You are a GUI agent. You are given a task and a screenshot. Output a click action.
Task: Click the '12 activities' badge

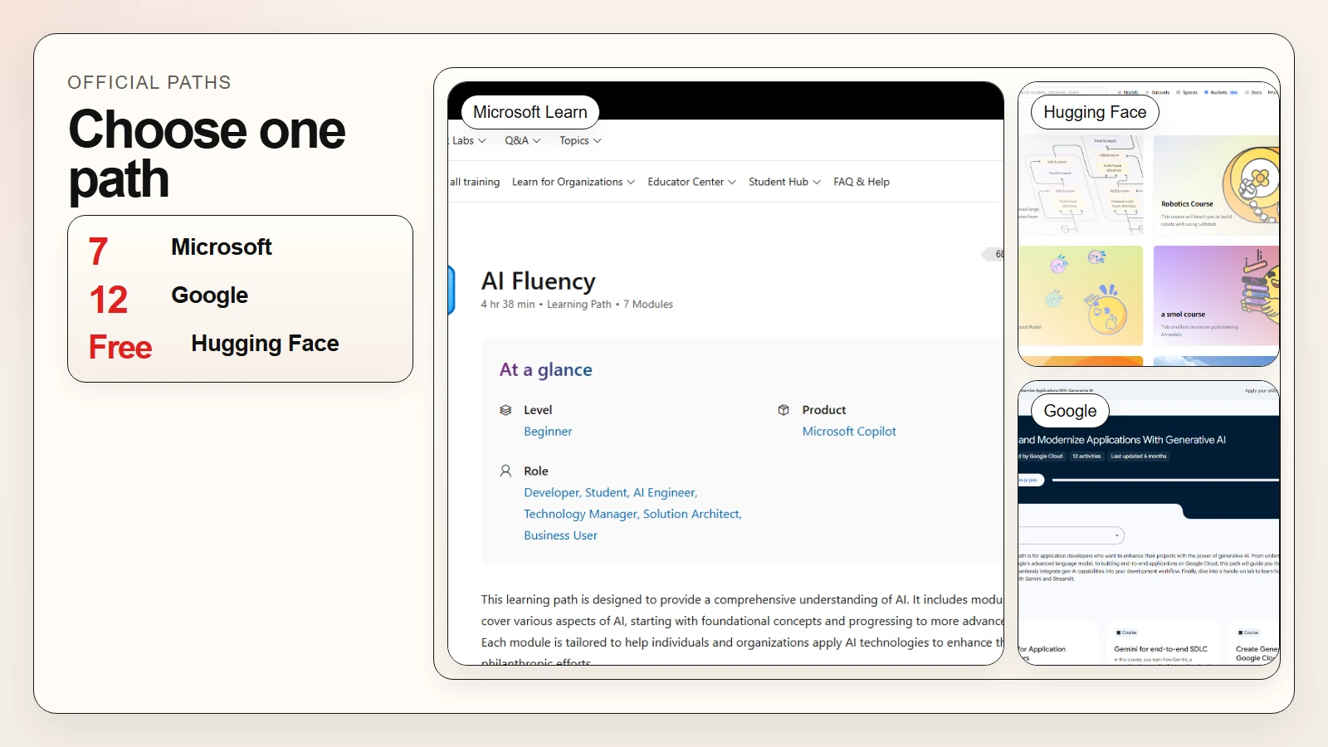coord(1086,456)
